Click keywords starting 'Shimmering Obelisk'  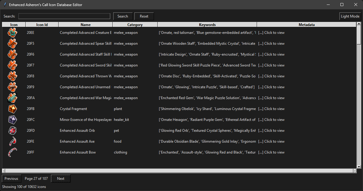coord(207,109)
